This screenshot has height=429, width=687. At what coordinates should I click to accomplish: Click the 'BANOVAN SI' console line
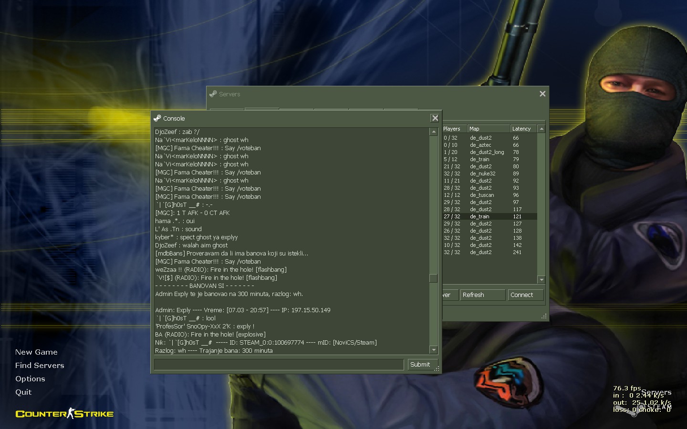tap(205, 286)
